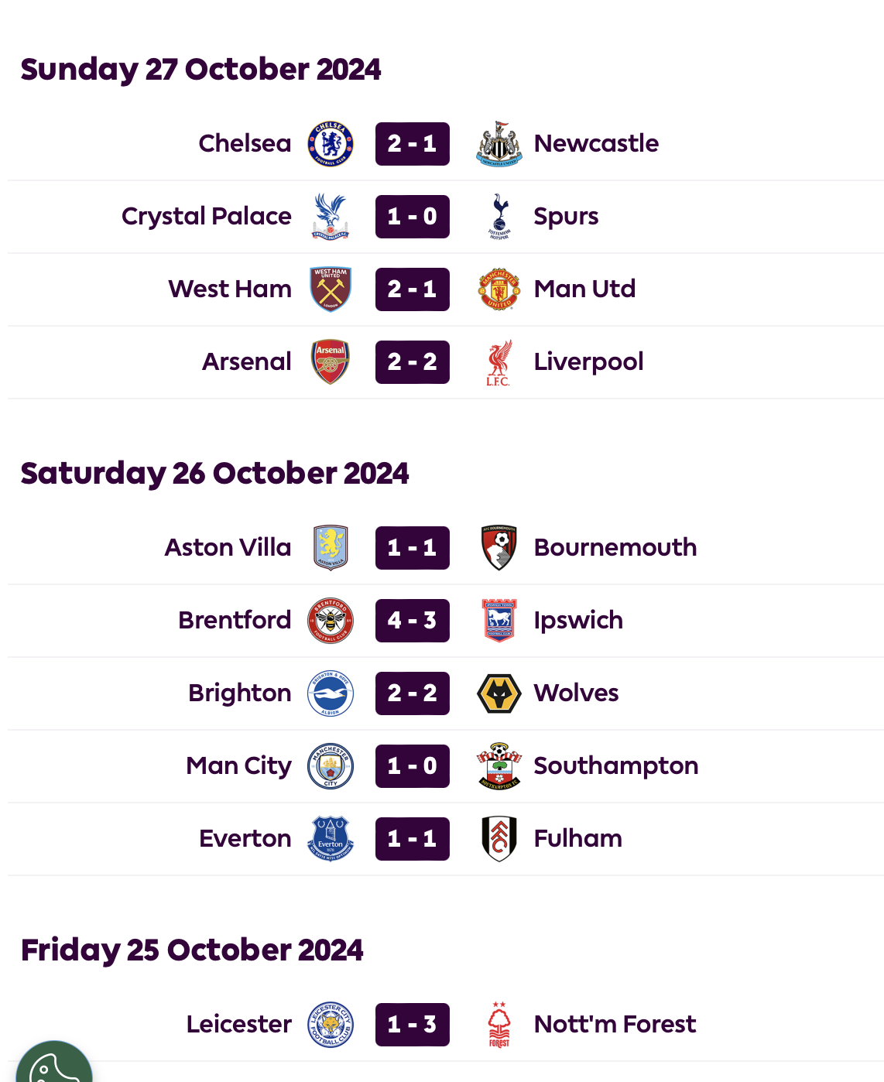The image size is (884, 1082).
Task: Click the Brentford bee crest
Action: tap(331, 621)
